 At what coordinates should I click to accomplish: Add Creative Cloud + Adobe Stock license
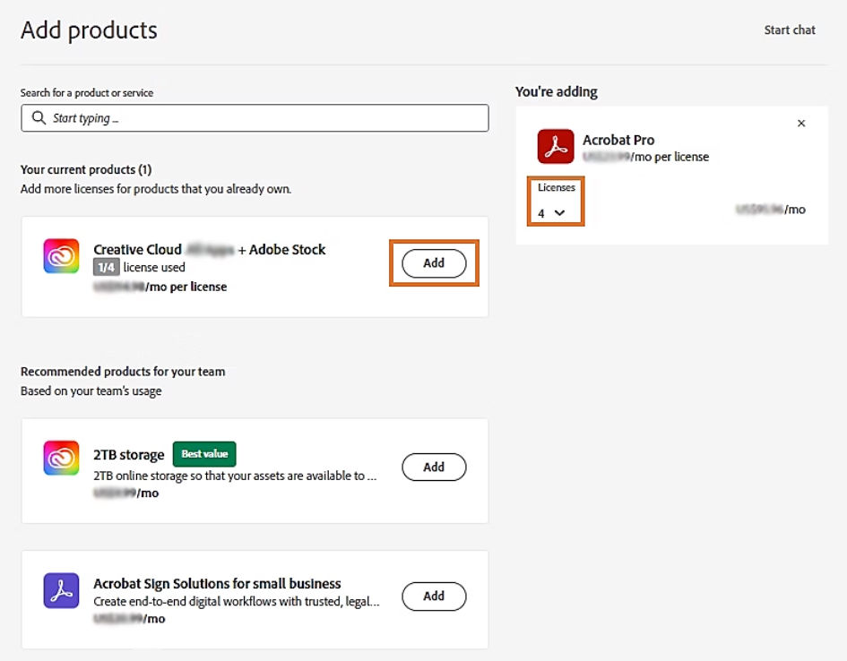pyautogui.click(x=434, y=263)
